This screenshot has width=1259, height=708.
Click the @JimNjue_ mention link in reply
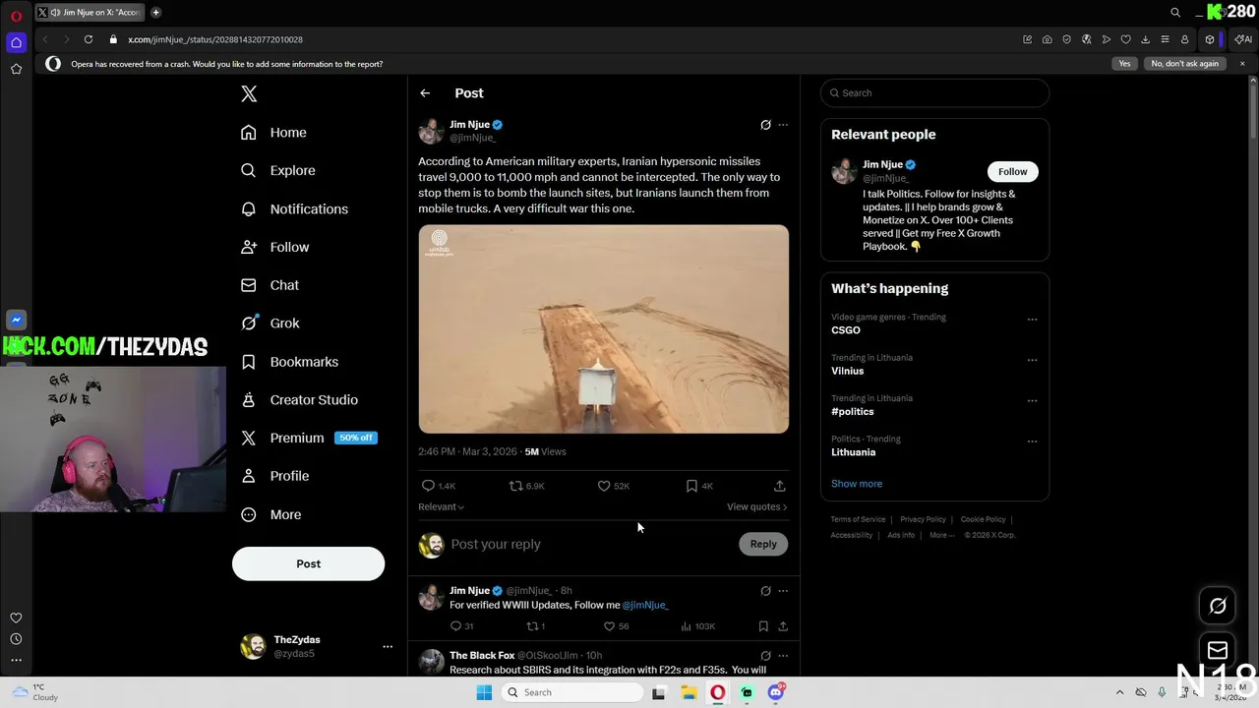[x=645, y=605]
